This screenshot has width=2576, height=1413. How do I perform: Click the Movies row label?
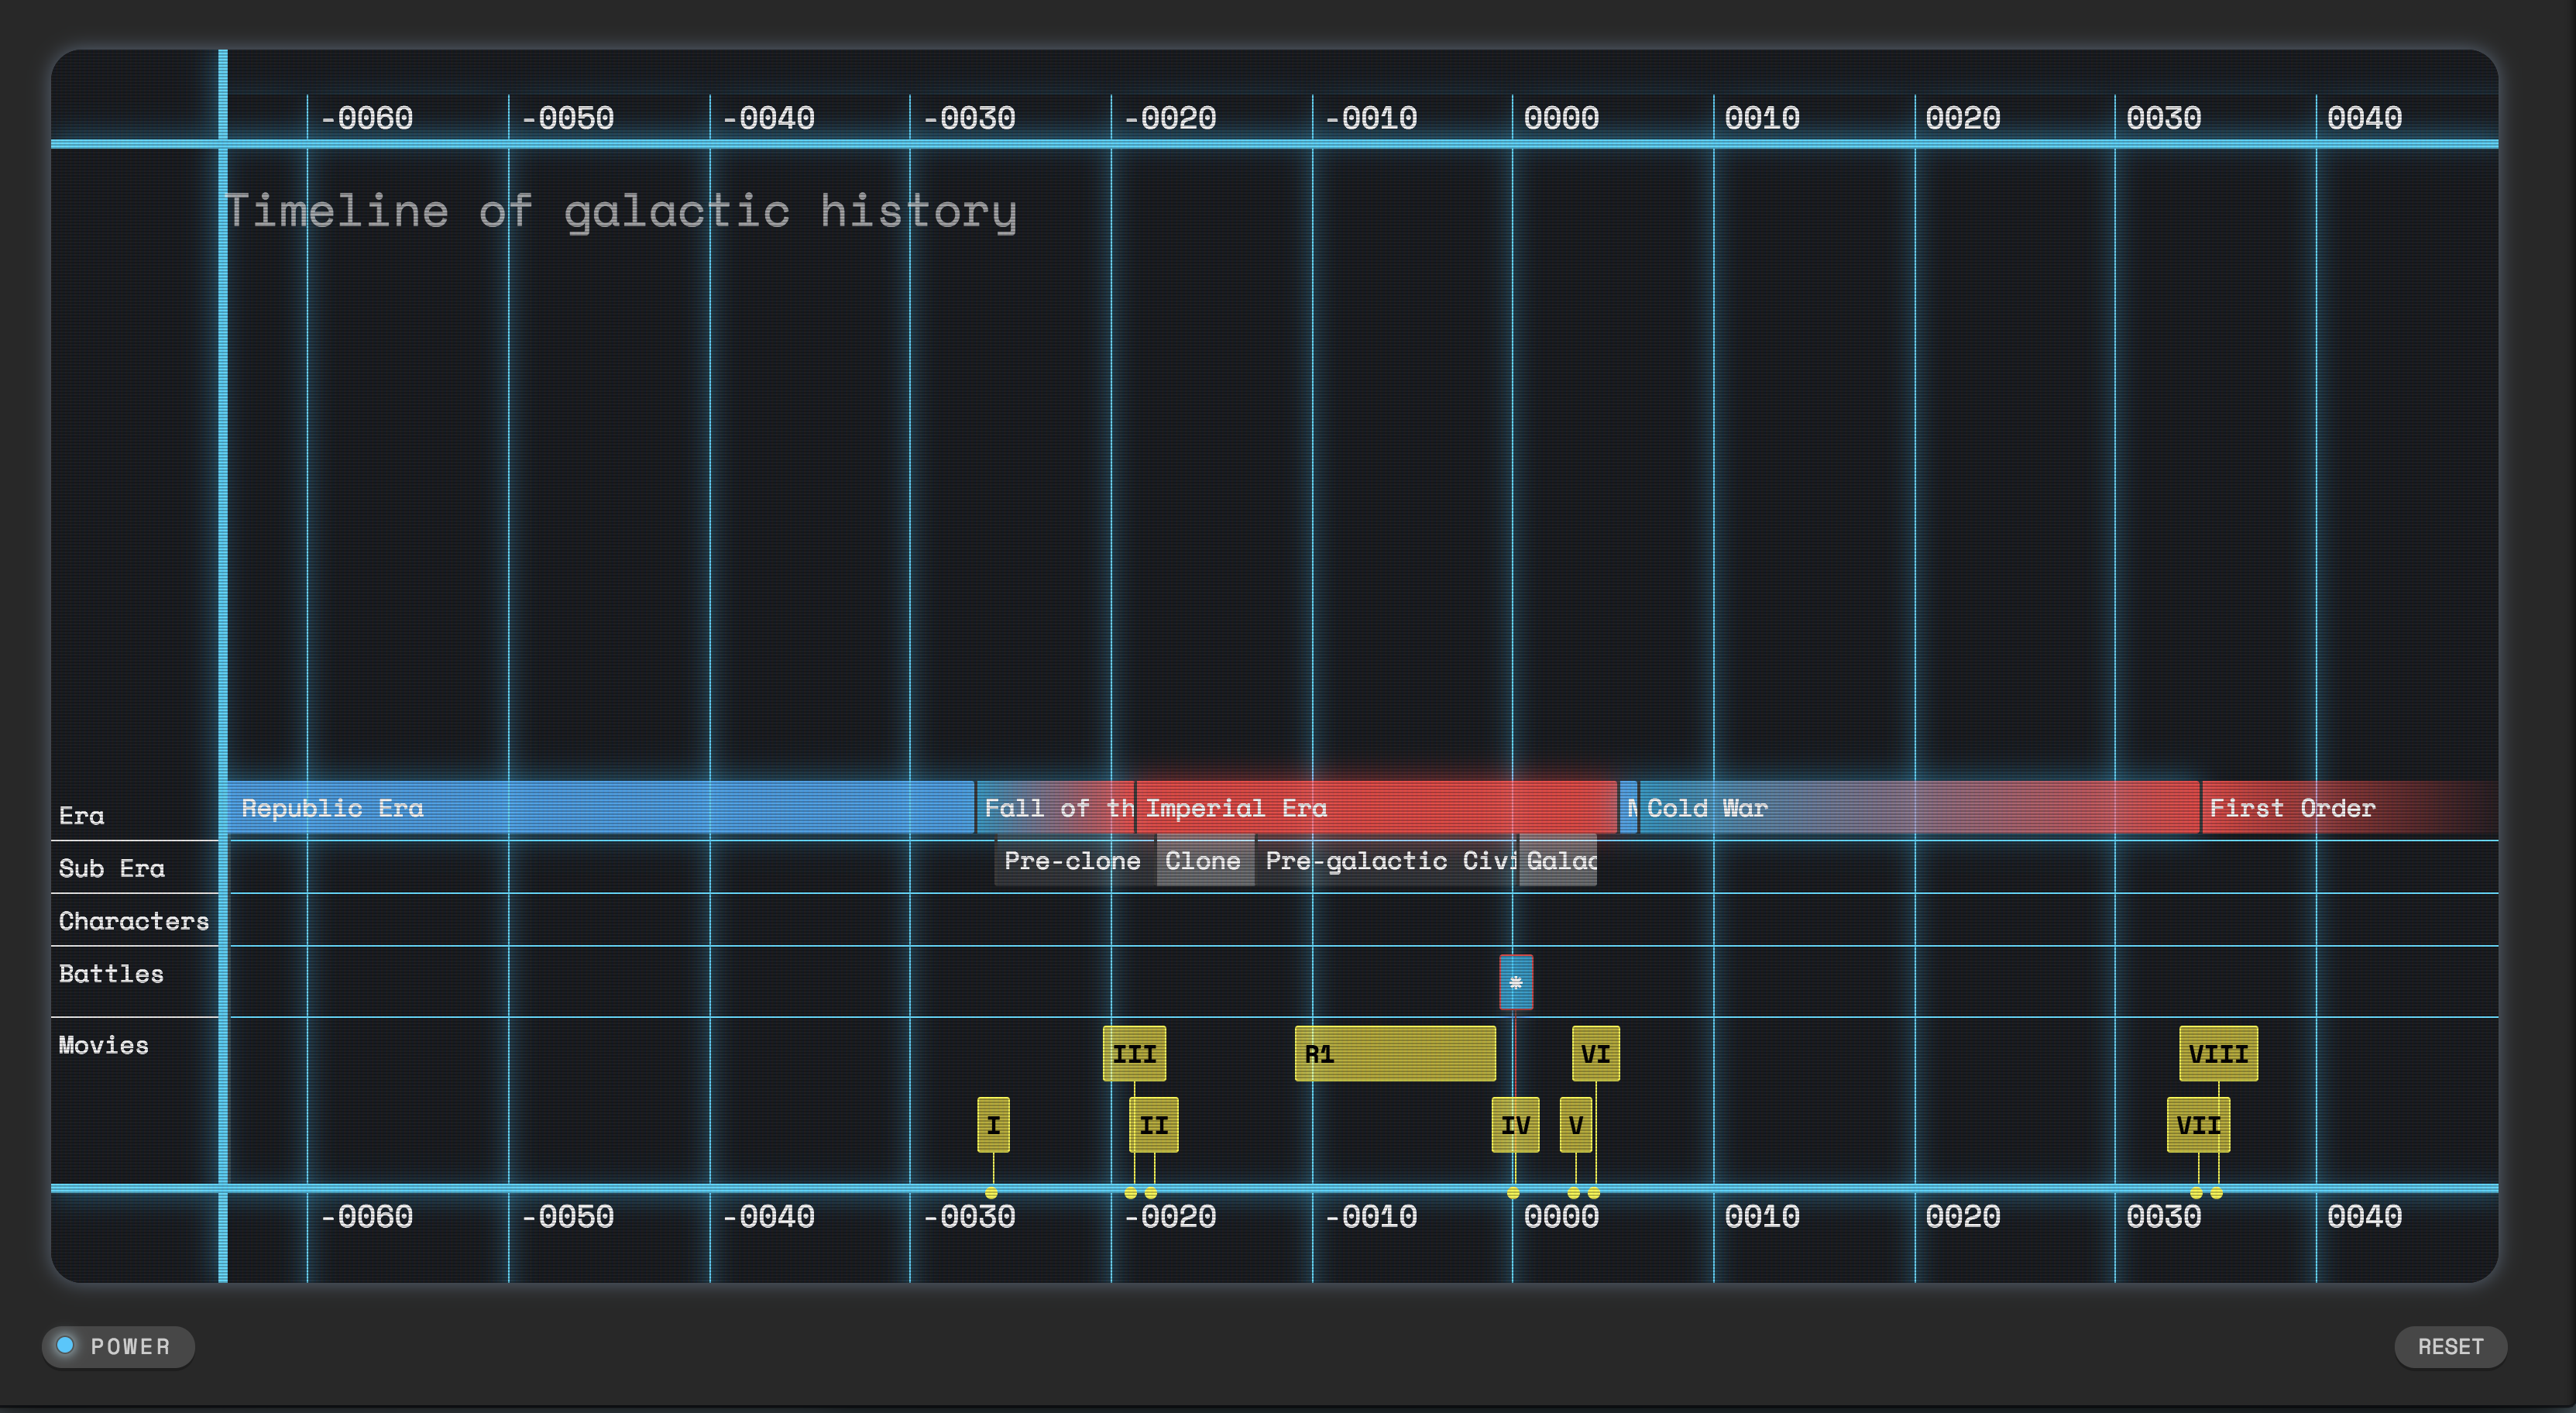104,1045
